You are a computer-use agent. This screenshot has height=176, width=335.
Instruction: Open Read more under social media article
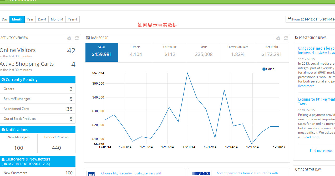[x=306, y=86]
